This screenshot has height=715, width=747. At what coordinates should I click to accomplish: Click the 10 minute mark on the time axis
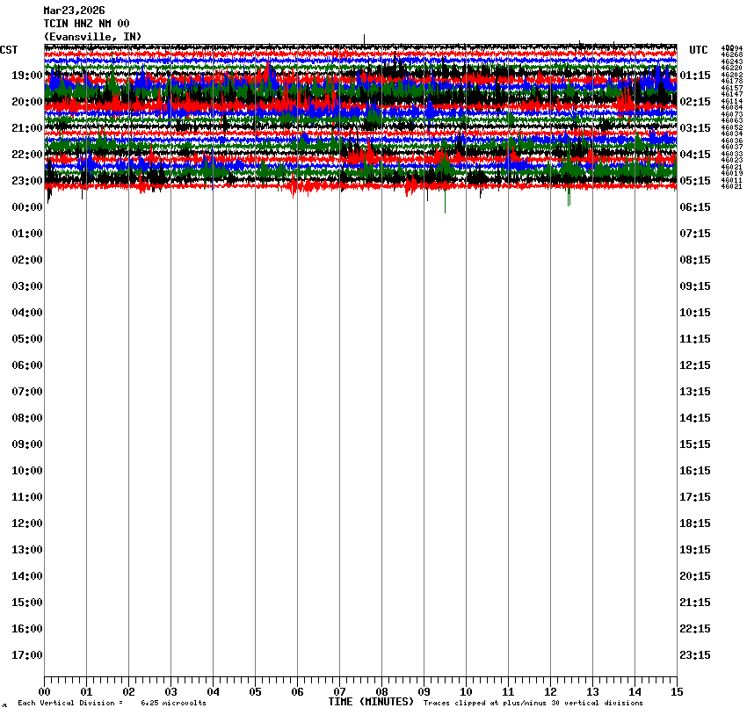(466, 692)
